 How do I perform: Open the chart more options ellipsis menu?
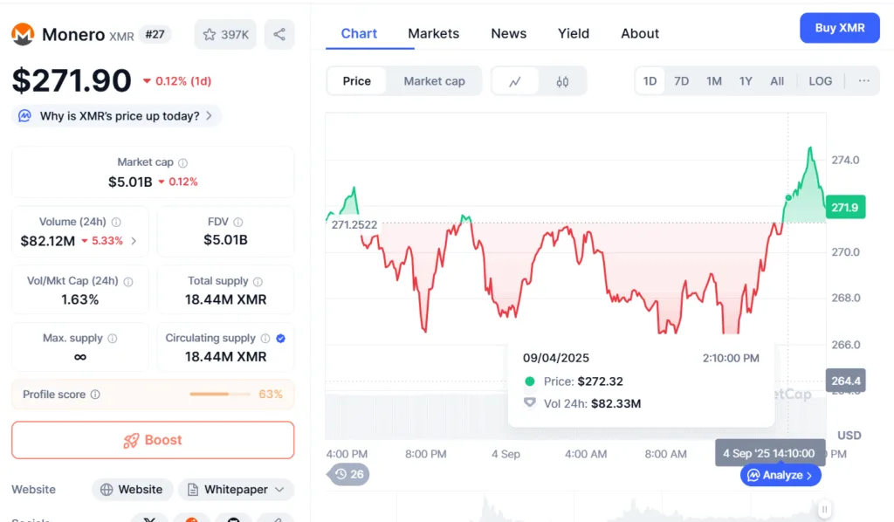pos(863,81)
